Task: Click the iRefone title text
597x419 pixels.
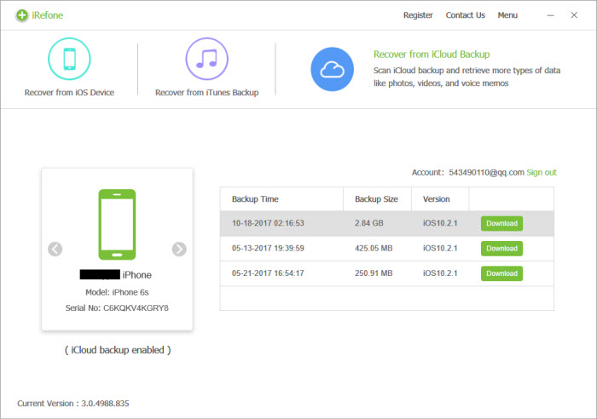Action: tap(48, 15)
